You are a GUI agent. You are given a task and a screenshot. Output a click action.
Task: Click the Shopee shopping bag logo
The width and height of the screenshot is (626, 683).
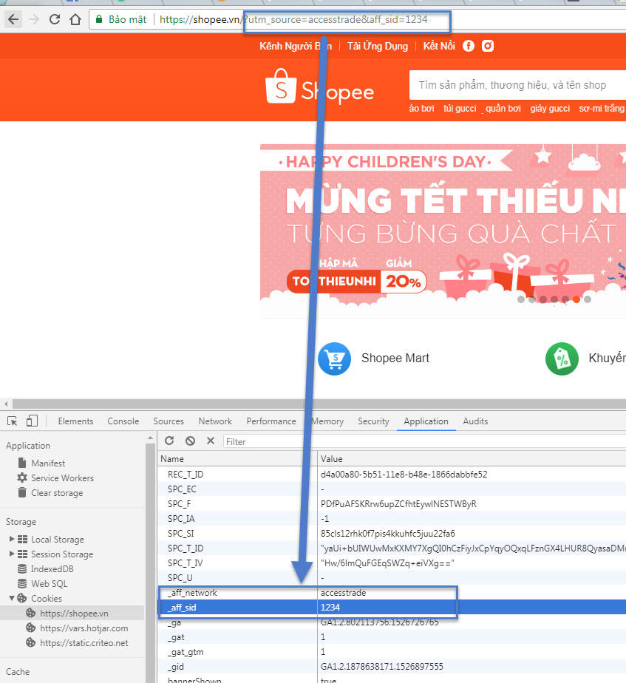pos(281,86)
